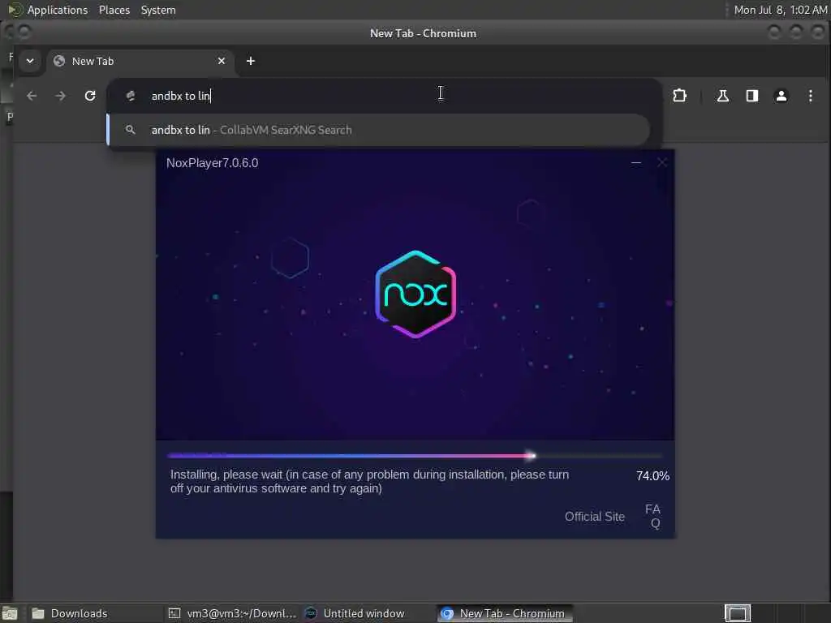831x623 pixels.
Task: Choose the andbx to lin SearXNG suggestion
Action: 379,130
